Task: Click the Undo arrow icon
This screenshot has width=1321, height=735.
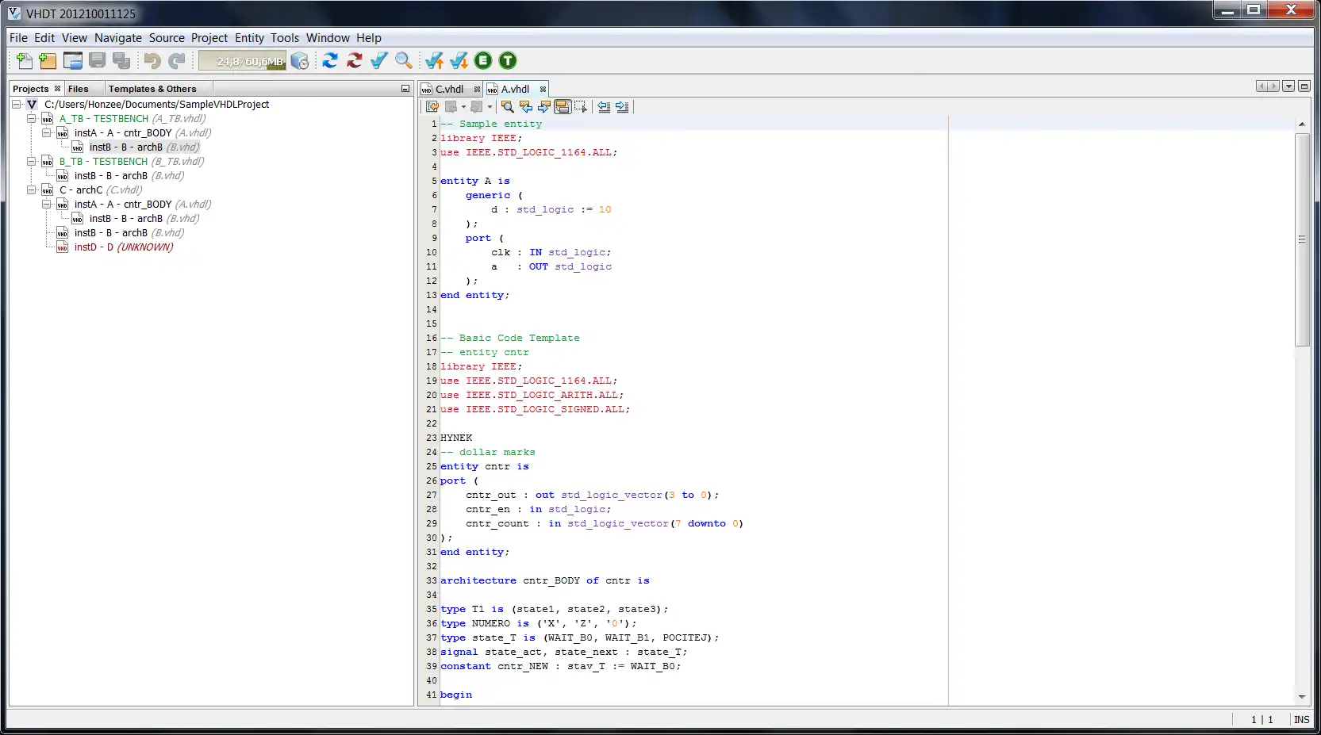Action: click(x=152, y=61)
